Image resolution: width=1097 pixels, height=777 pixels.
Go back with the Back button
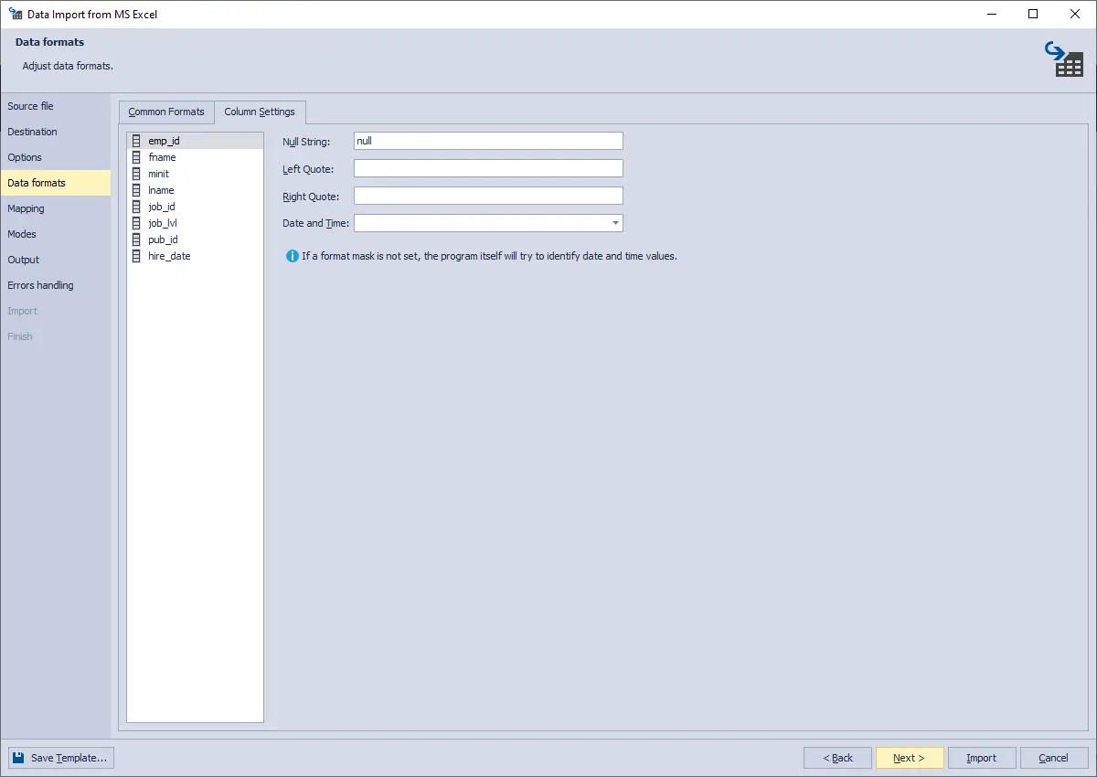(x=837, y=758)
